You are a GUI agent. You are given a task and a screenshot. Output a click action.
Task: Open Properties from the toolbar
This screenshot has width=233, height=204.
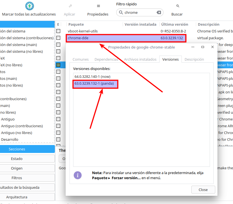[98, 6]
